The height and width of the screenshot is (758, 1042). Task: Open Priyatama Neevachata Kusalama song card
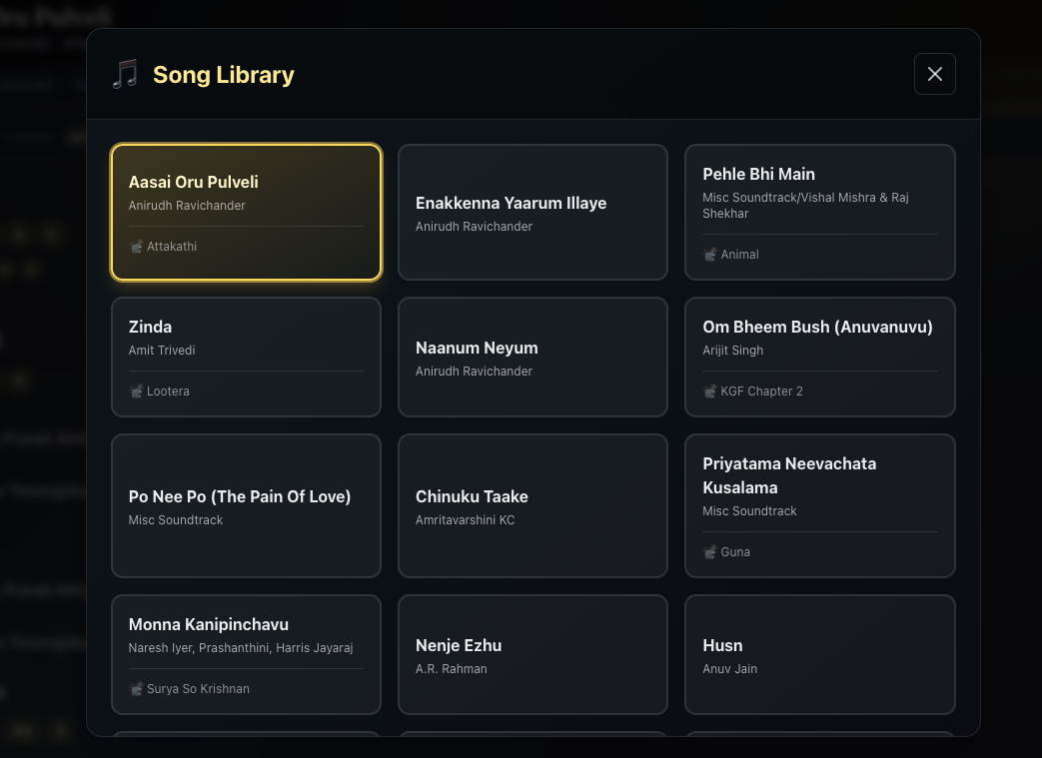click(x=819, y=505)
